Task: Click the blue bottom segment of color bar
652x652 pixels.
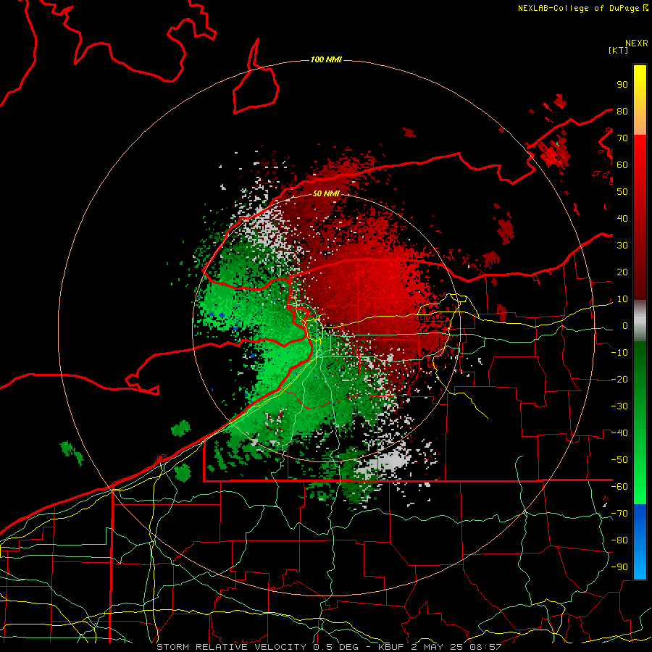Action: click(640, 542)
